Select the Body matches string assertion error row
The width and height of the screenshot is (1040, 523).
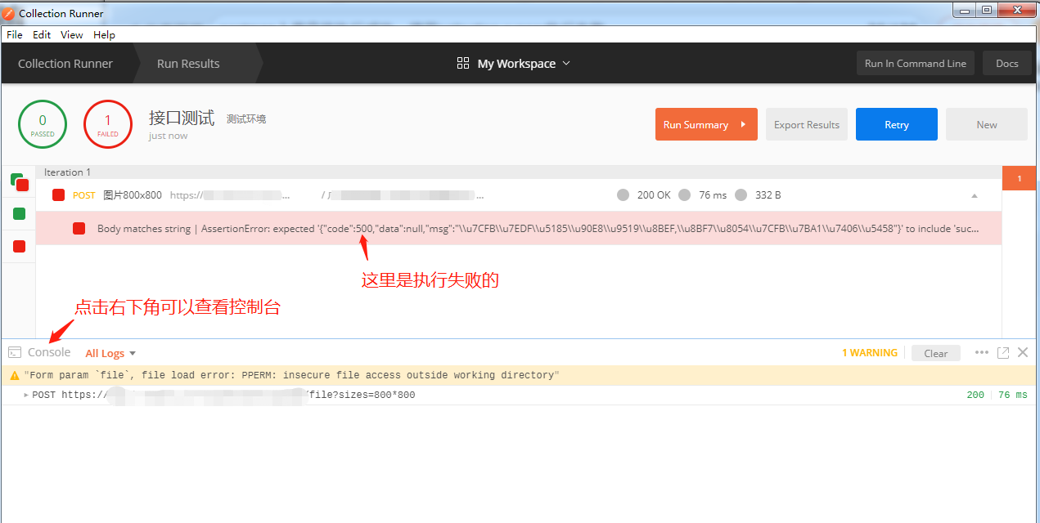point(327,229)
